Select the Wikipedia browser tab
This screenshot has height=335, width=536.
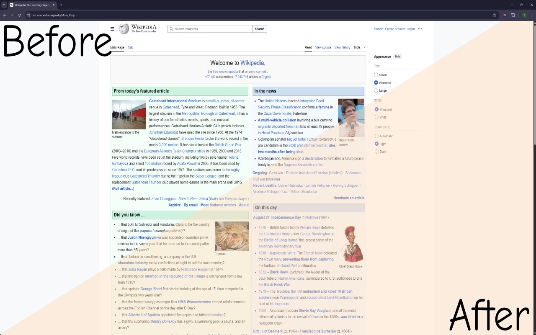point(32,5)
